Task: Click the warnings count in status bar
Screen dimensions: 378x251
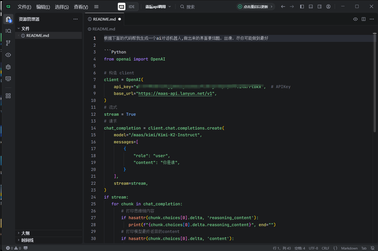Action: tap(18, 248)
